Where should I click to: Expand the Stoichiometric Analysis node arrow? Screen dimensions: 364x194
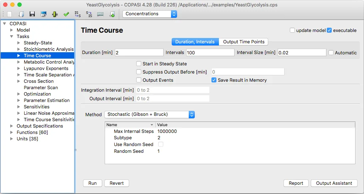click(x=18, y=49)
